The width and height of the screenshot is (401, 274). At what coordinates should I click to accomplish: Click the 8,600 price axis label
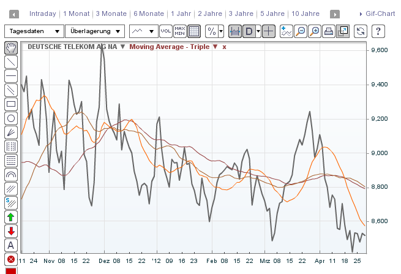379,221
